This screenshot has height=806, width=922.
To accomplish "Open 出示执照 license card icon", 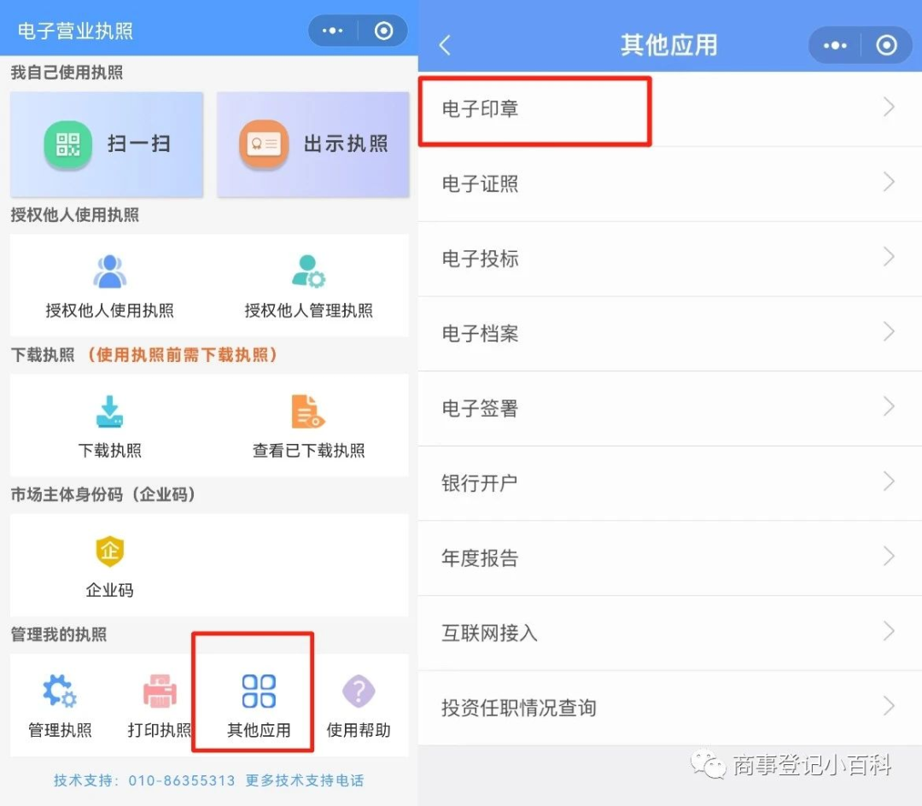I will (263, 145).
